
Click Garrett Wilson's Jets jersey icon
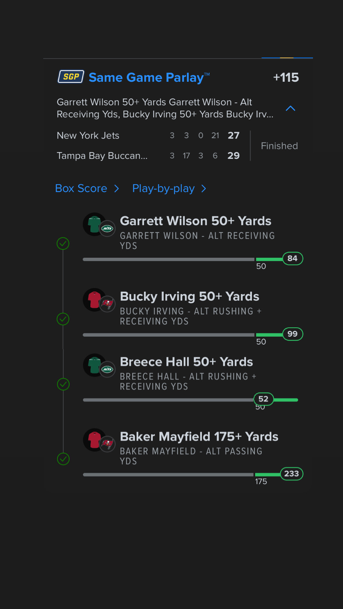pos(95,225)
